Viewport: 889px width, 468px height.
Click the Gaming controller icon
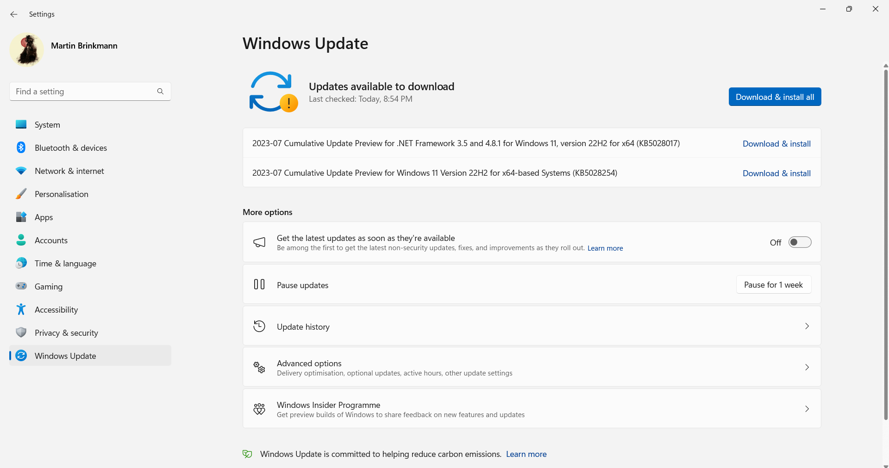[x=21, y=286]
